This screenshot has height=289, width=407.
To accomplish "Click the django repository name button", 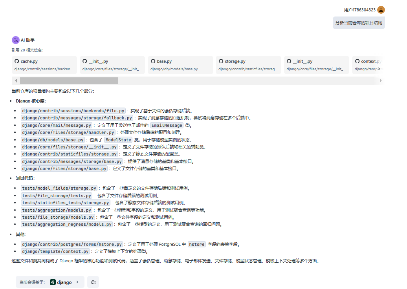I will click(64, 282).
